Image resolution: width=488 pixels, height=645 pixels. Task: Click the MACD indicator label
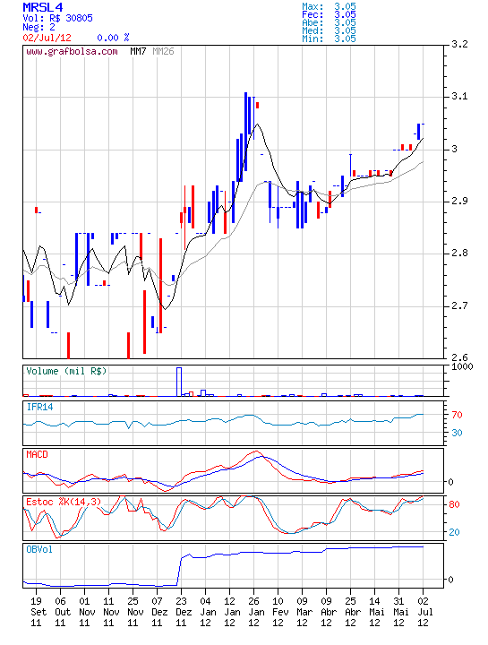click(37, 454)
